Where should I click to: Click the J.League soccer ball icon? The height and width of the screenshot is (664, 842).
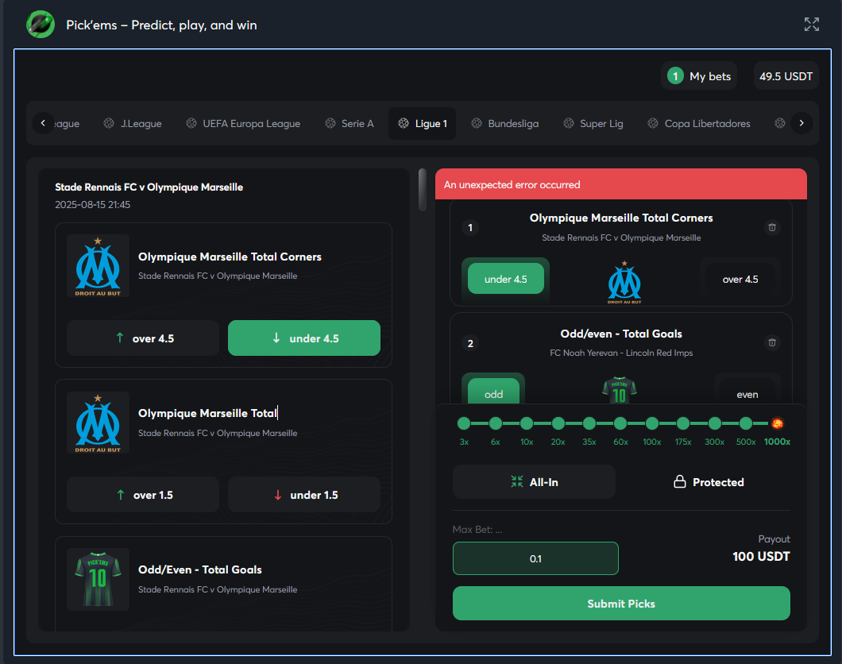coord(109,123)
